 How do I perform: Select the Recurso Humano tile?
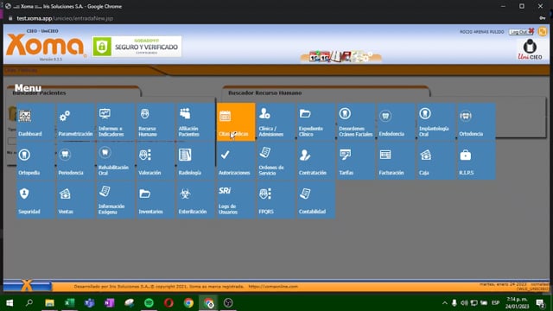(156, 122)
